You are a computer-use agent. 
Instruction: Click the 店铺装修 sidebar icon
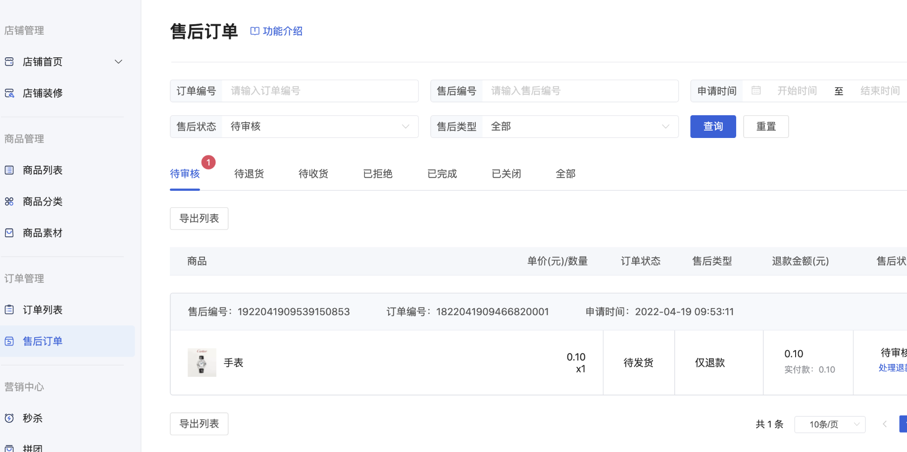click(9, 93)
